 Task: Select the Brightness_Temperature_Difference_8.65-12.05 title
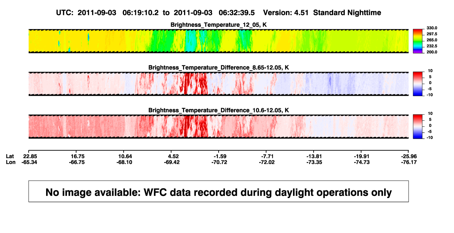pos(218,67)
